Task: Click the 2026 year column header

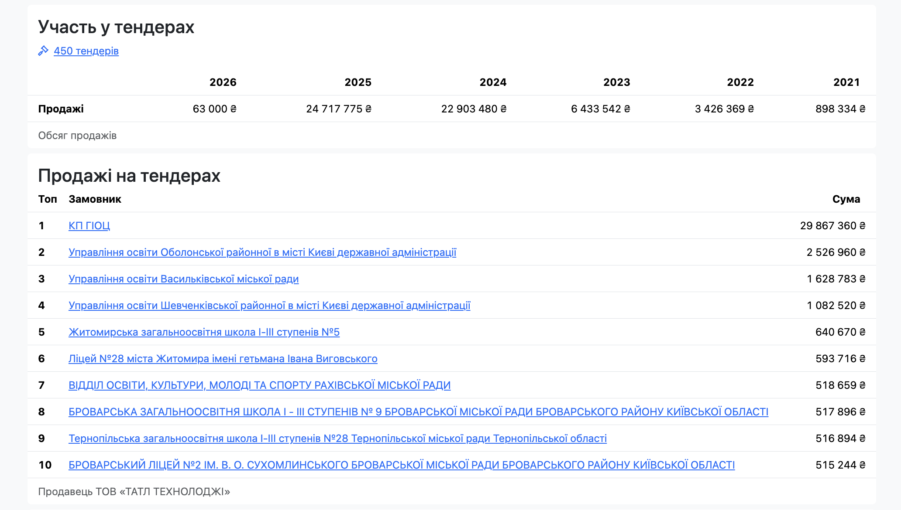Action: (x=223, y=82)
